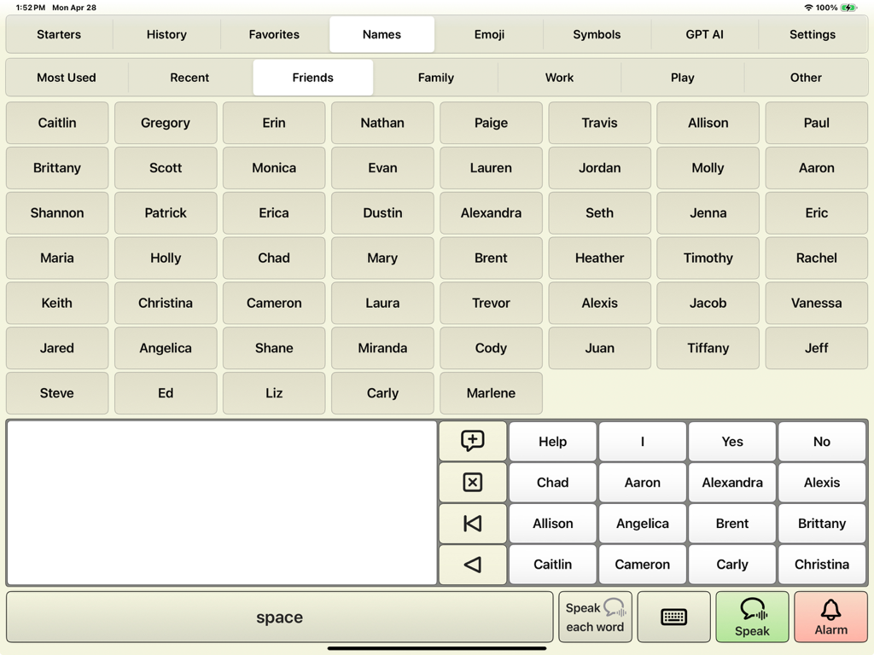
Task: Add current message to favorites with speech bubble icon
Action: [x=472, y=441]
